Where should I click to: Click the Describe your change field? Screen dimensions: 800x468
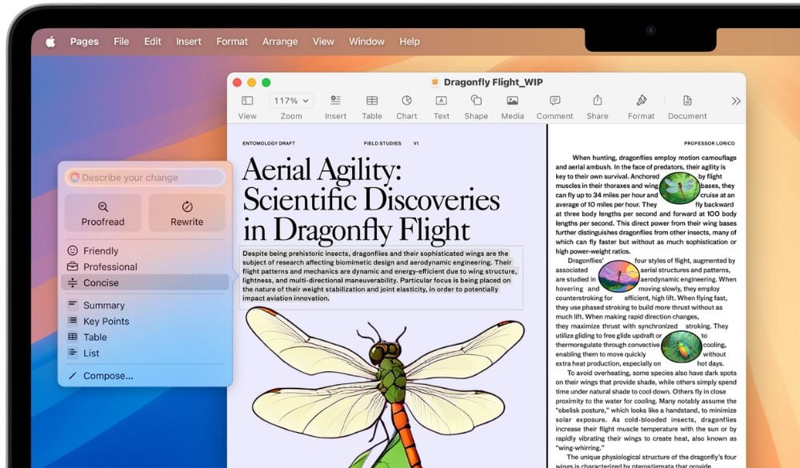[x=145, y=178]
